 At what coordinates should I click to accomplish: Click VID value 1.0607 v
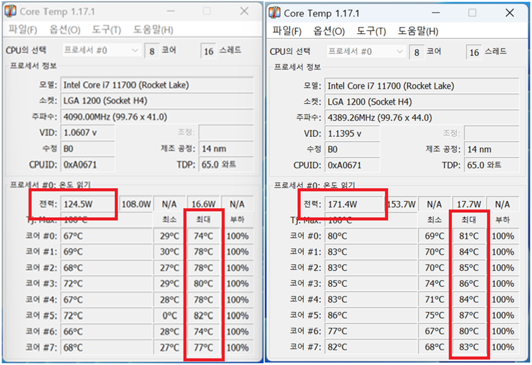(x=88, y=133)
